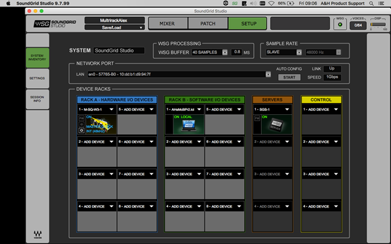The image size is (391, 244).
Task: Add a device in Rack B slot 5
Action: [225, 110]
